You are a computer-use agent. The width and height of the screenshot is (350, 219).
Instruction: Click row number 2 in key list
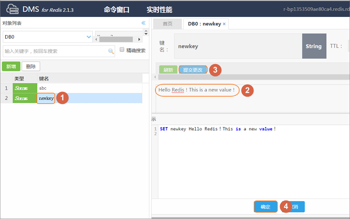(x=6, y=98)
